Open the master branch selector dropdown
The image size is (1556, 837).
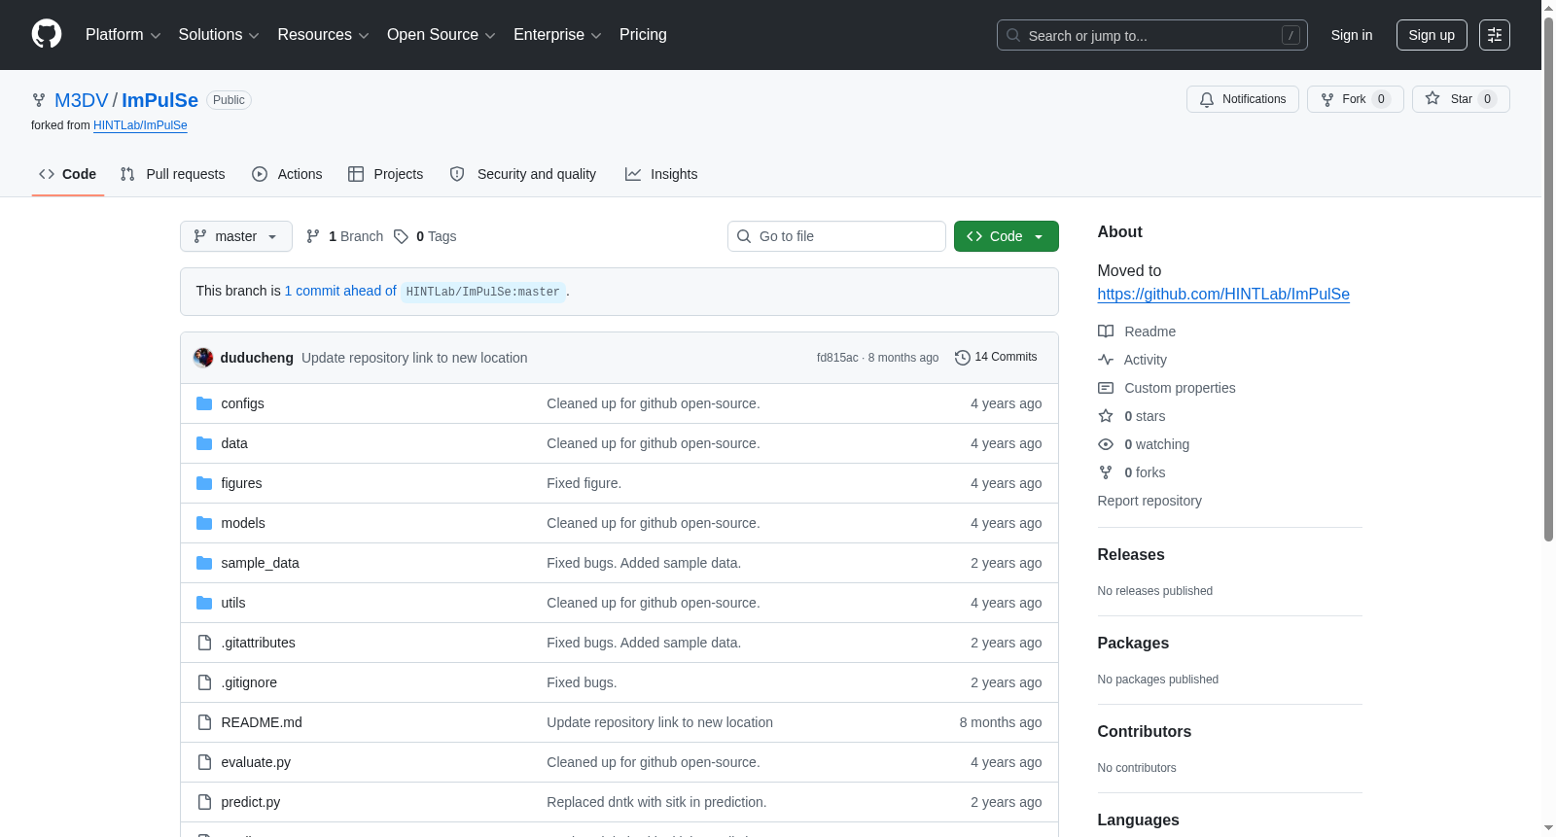tap(236, 236)
